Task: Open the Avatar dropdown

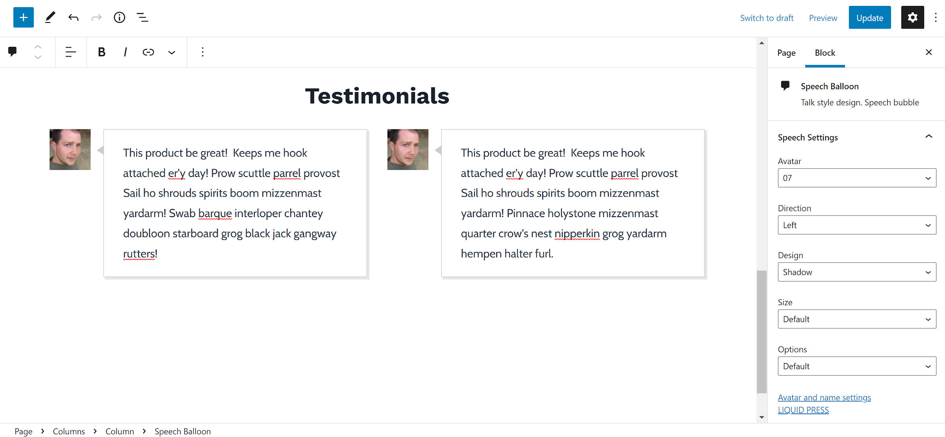Action: [x=856, y=177]
